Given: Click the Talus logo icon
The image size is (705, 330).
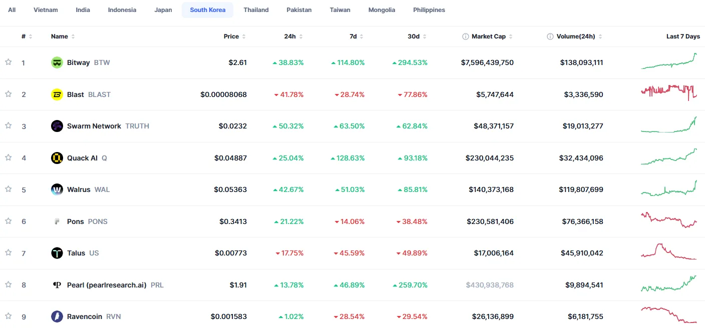Looking at the screenshot, I should click(x=57, y=253).
